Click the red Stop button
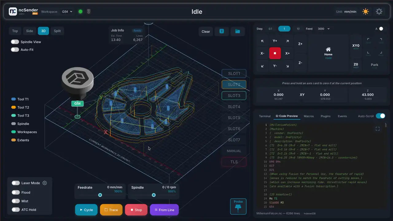 [x=136, y=210]
